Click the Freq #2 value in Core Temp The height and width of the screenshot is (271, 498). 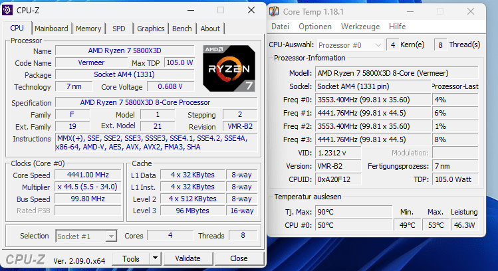tap(373, 127)
